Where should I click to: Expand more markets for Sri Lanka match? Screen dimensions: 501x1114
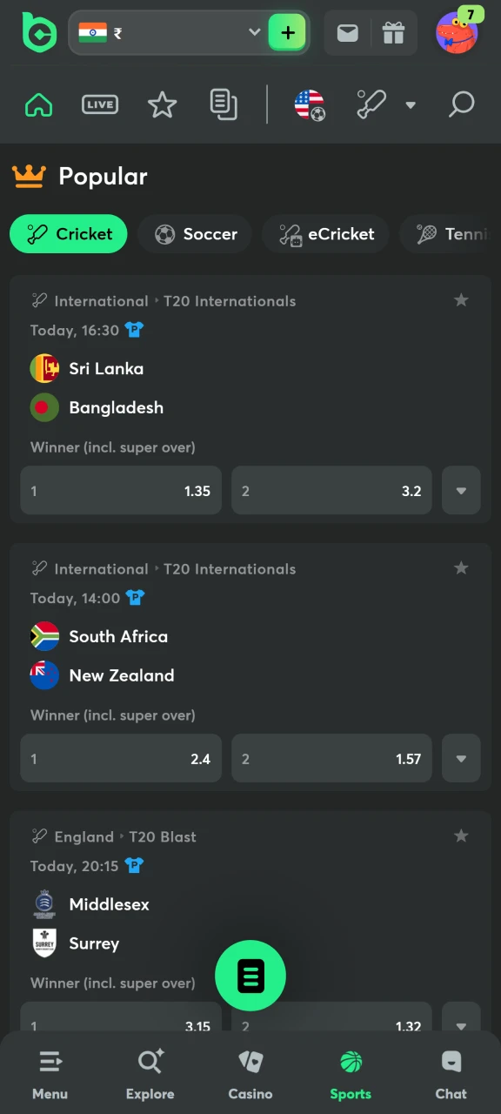coord(461,491)
